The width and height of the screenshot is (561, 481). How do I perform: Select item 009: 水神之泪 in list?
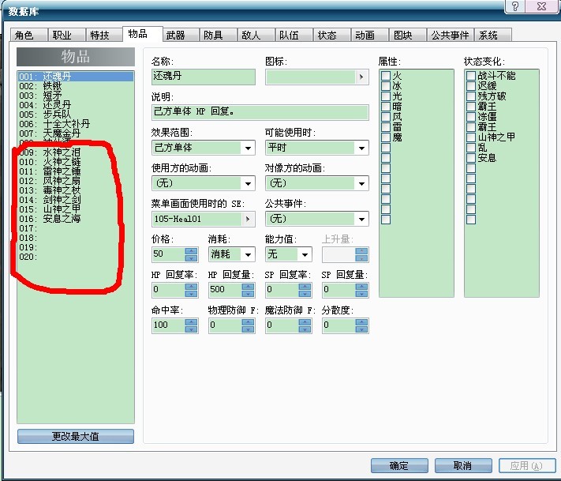tap(76, 152)
